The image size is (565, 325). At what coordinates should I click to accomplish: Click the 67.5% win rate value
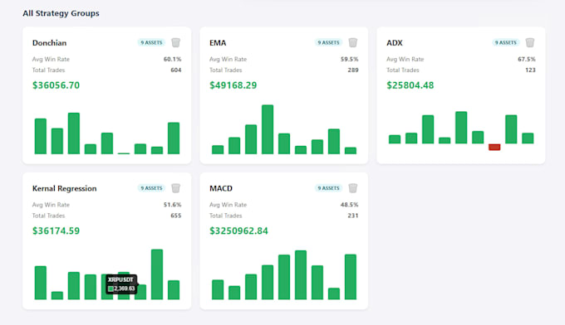[x=527, y=60]
